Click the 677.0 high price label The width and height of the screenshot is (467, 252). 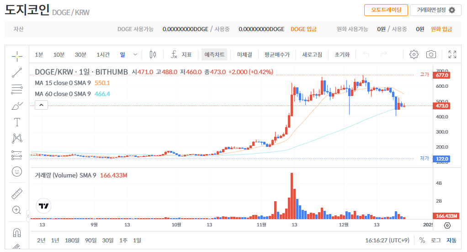[x=441, y=75]
